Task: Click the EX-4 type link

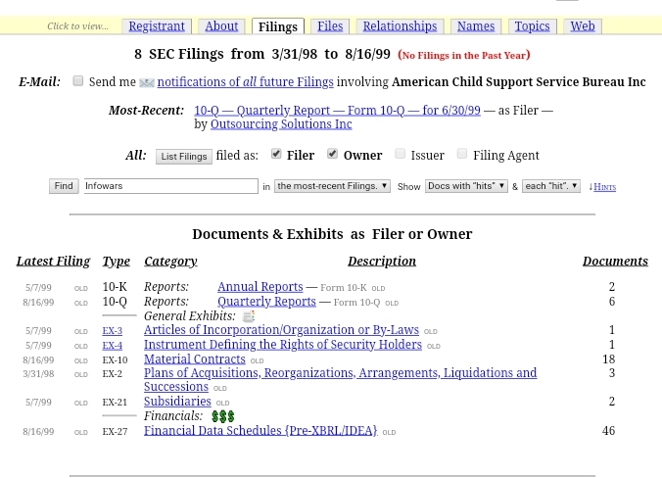Action: (x=113, y=346)
